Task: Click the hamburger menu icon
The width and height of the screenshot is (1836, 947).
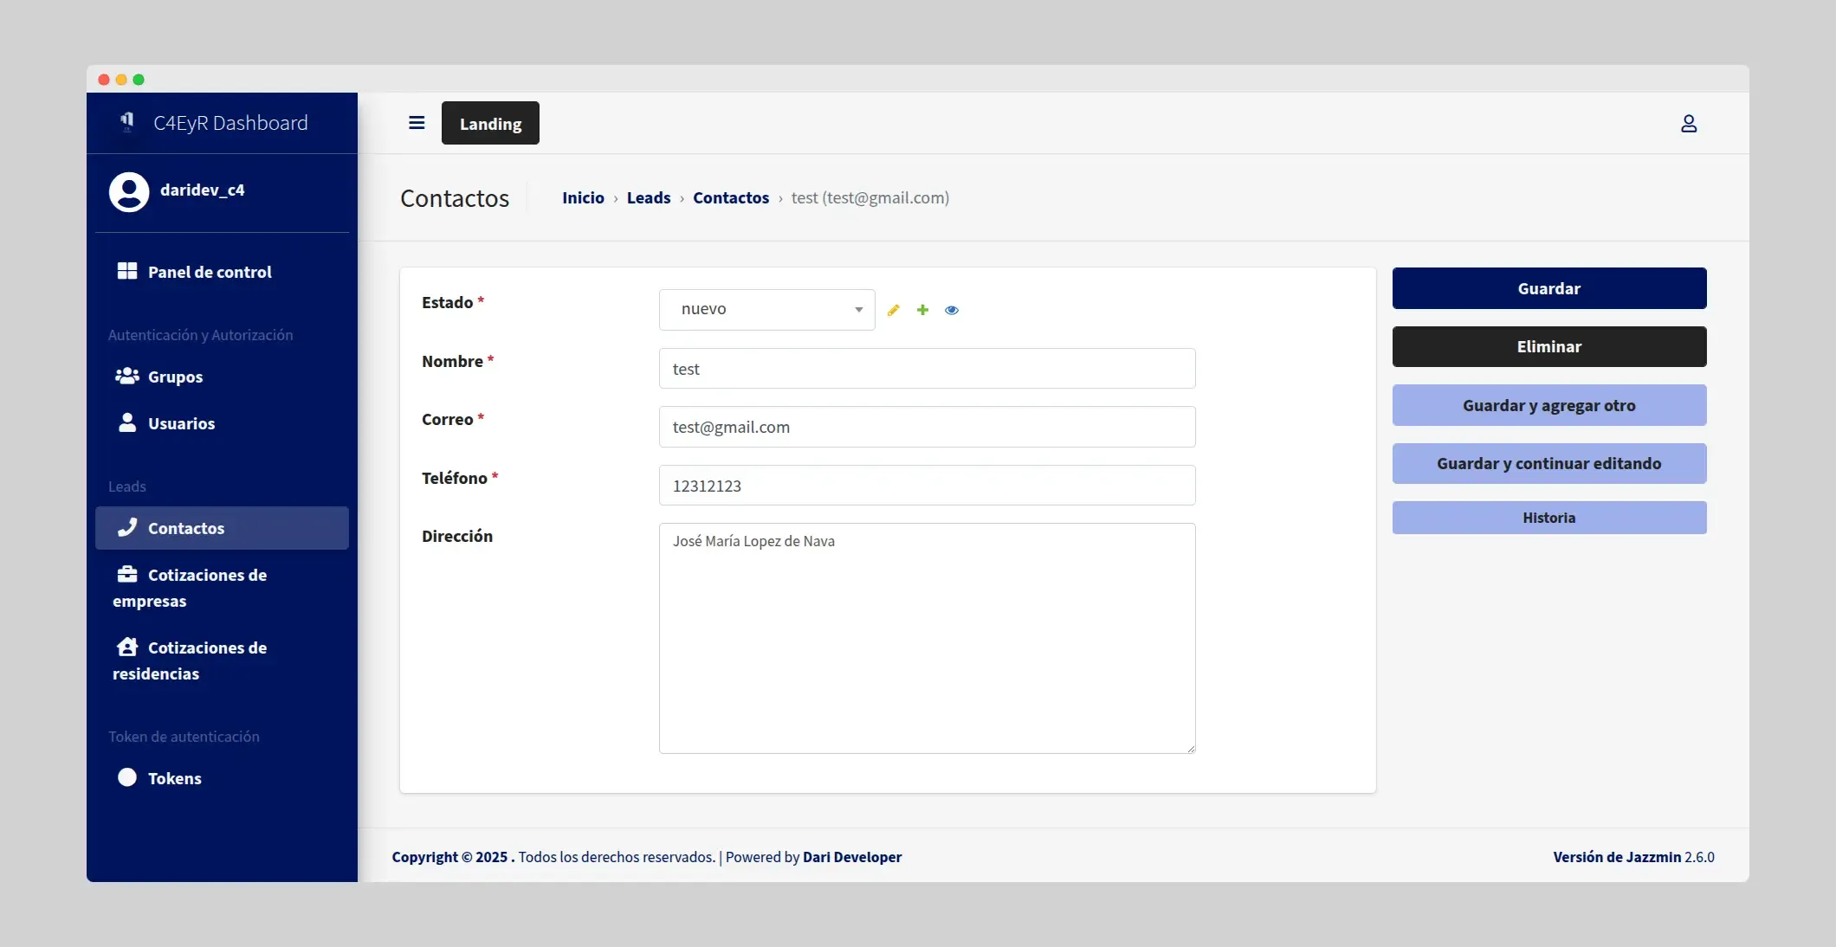Action: (417, 123)
